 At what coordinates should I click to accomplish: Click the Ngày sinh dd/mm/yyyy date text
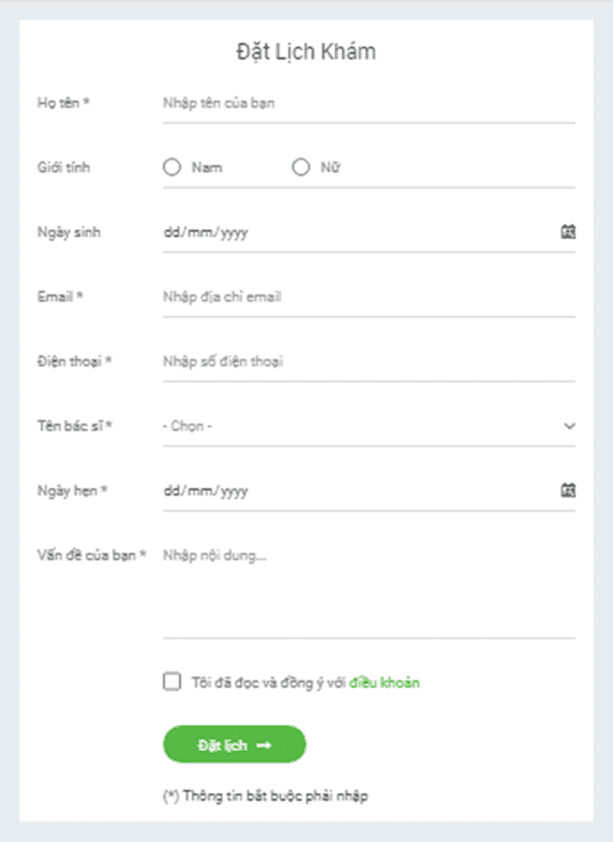pyautogui.click(x=206, y=231)
